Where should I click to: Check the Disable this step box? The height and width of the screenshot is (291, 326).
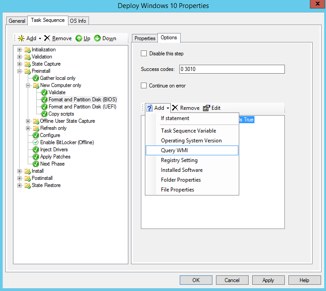(x=144, y=54)
